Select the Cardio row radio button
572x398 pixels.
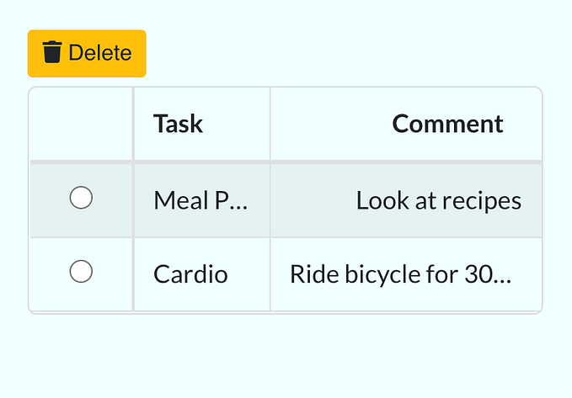click(81, 272)
